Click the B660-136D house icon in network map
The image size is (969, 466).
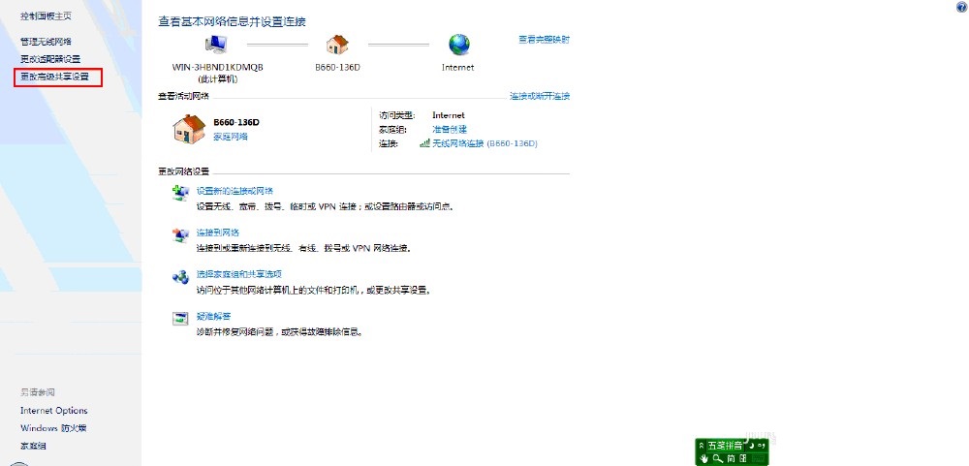337,45
